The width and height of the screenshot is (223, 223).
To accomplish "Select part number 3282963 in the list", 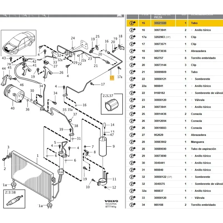I will pyautogui.click(x=159, y=37).
